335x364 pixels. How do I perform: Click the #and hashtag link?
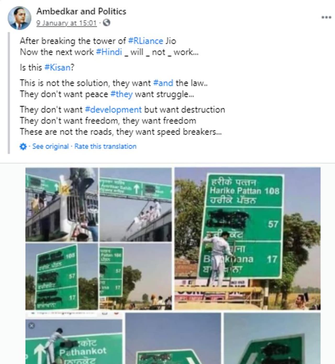tap(163, 83)
